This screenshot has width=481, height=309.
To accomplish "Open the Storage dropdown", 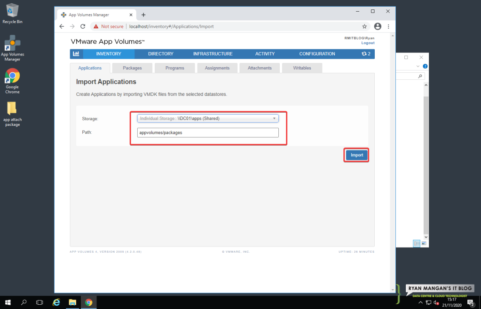I will click(208, 118).
